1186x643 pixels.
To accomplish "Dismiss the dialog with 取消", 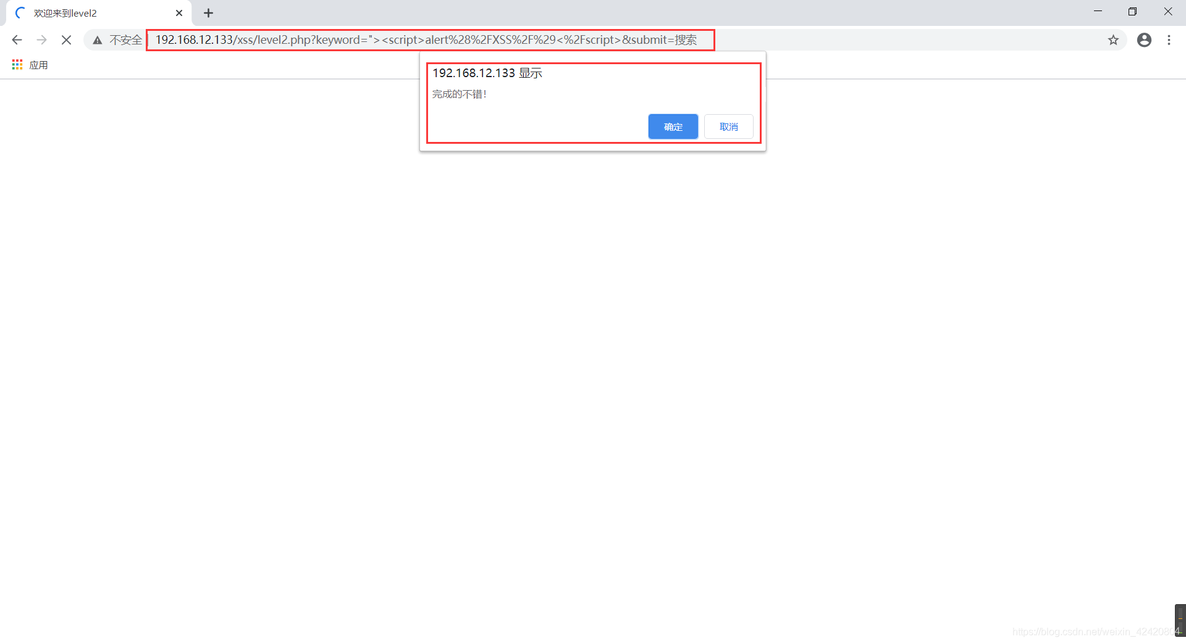I will tap(729, 127).
